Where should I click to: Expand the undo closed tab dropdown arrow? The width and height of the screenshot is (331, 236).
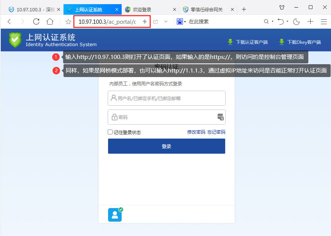pyautogui.click(x=288, y=22)
